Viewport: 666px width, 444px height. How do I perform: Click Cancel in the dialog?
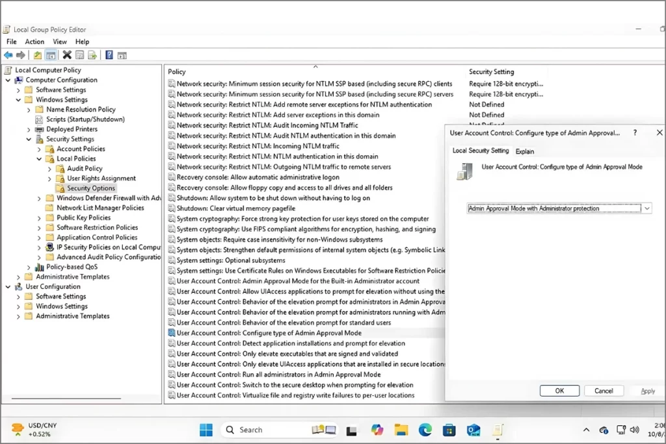pyautogui.click(x=604, y=391)
